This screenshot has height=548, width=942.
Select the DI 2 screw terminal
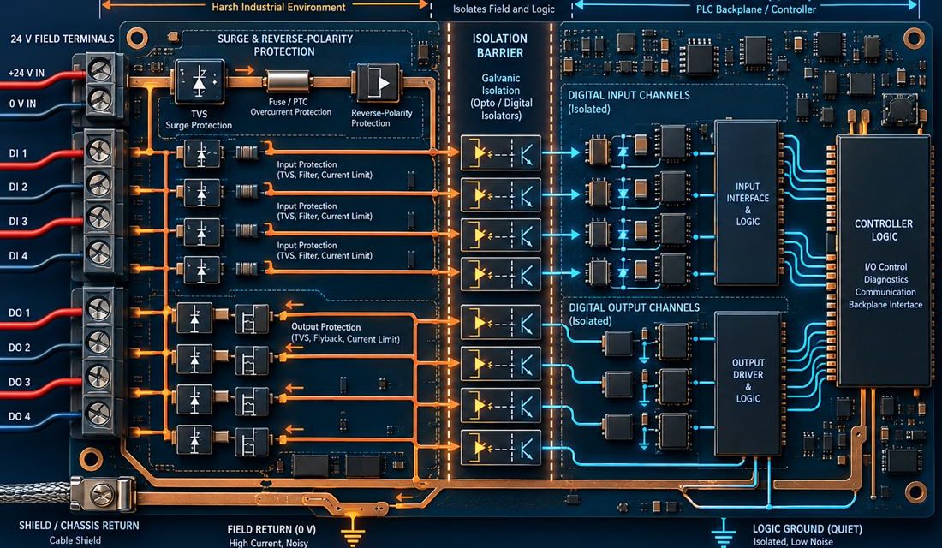(x=98, y=184)
